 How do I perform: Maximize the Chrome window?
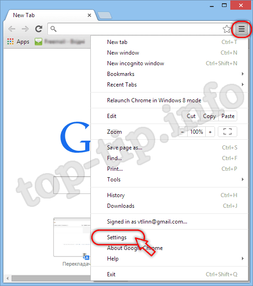tap(224, 5)
